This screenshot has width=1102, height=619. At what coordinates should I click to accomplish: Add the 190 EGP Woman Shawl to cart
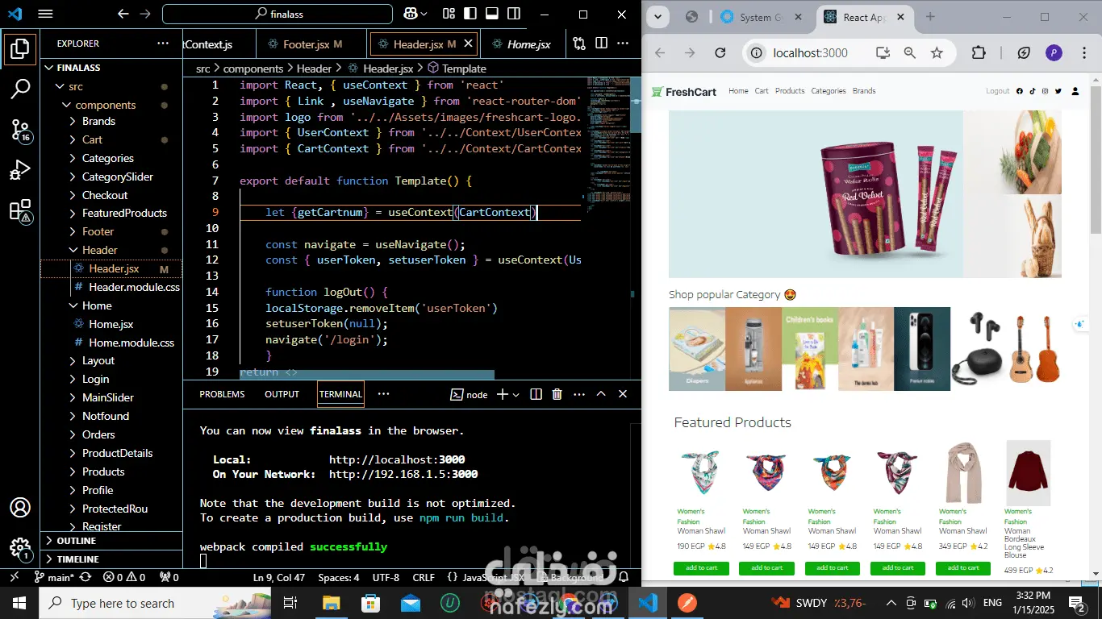[701, 568]
